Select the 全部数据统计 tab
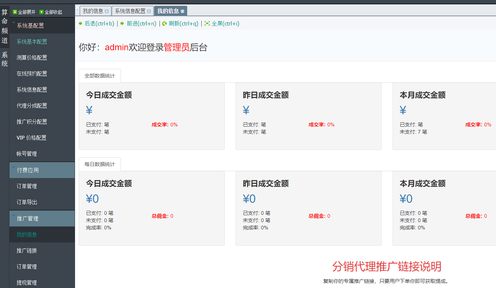 pos(99,76)
